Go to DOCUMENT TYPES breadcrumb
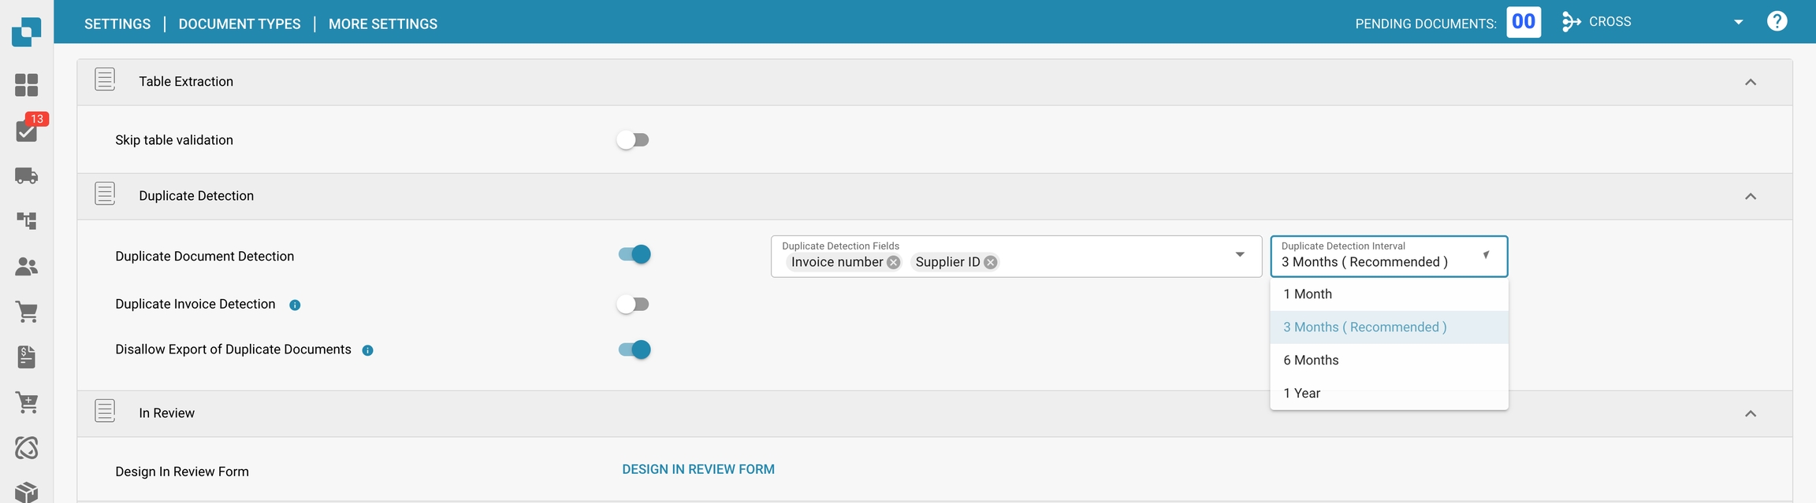 point(240,24)
